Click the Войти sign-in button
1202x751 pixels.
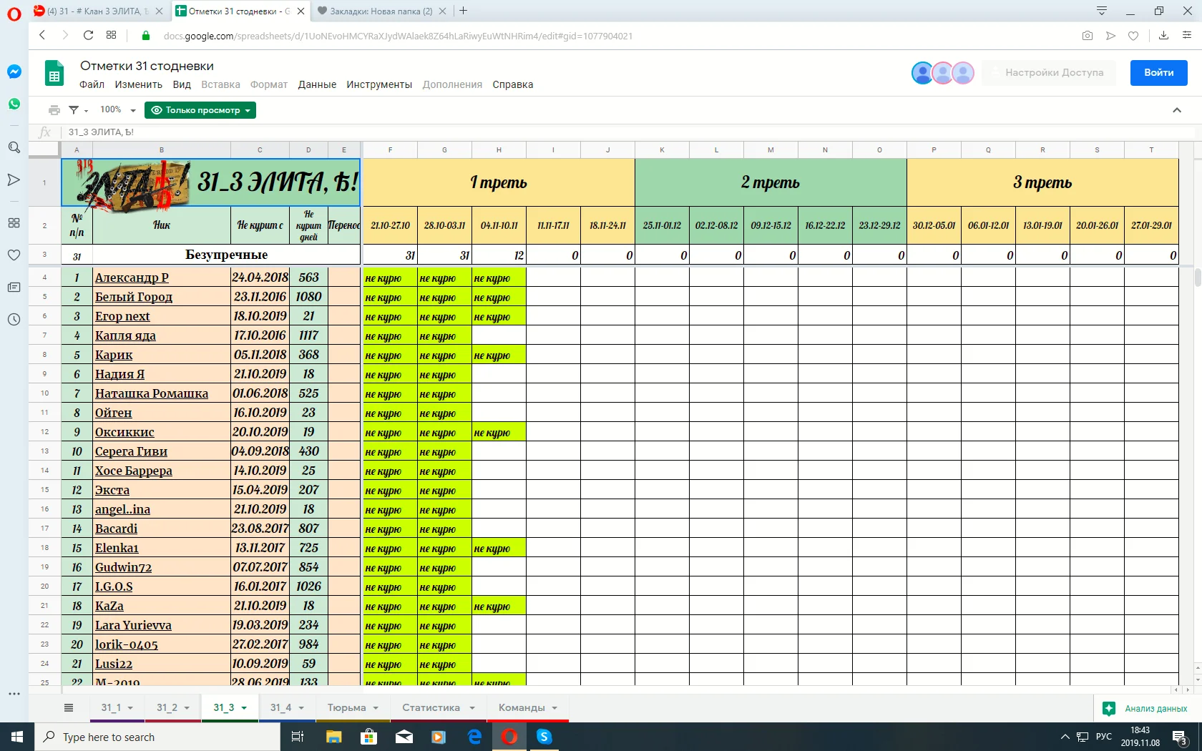(1158, 72)
